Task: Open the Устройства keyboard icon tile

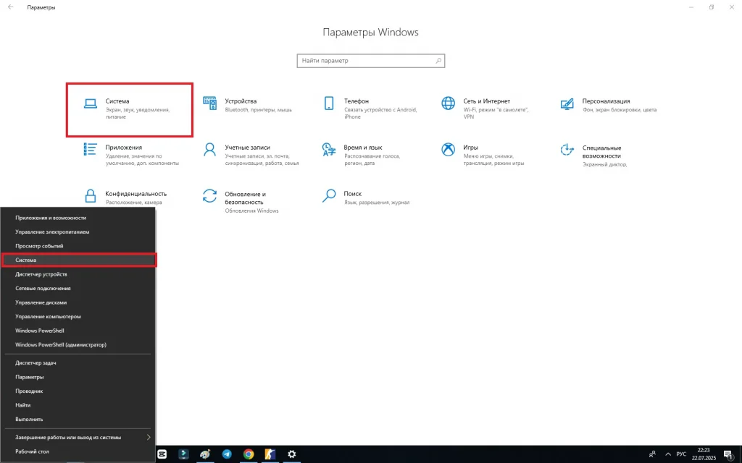Action: (209, 103)
